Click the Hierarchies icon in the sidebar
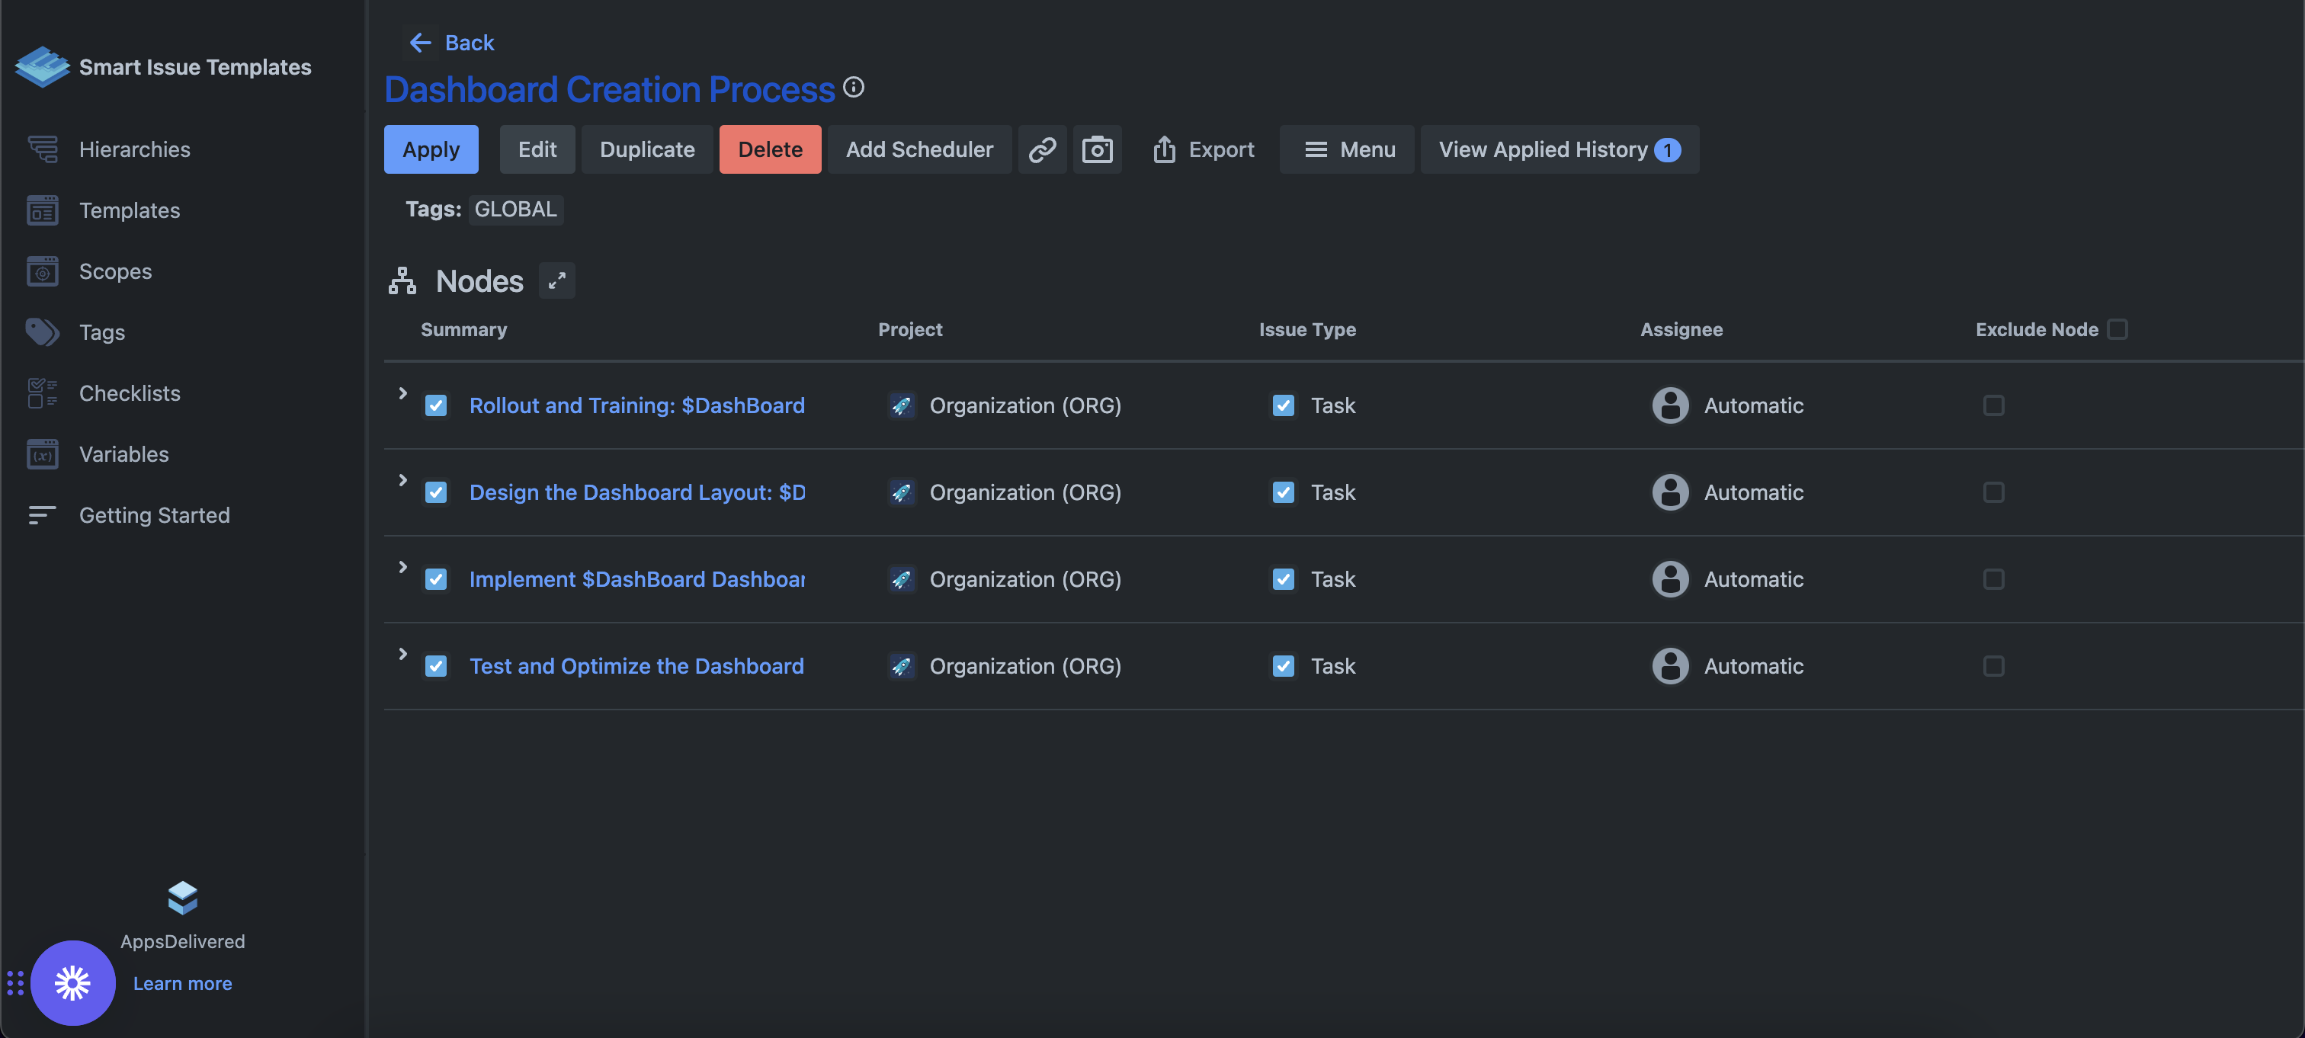 (42, 149)
